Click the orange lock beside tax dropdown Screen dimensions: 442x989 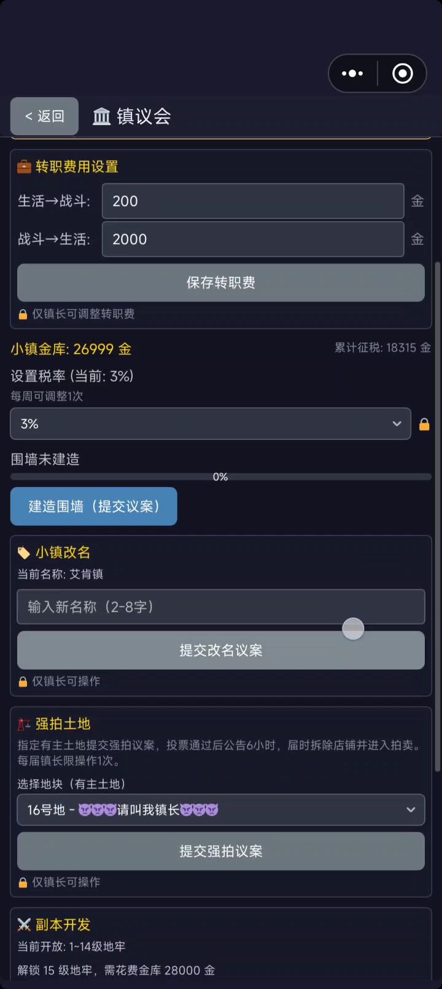(424, 424)
